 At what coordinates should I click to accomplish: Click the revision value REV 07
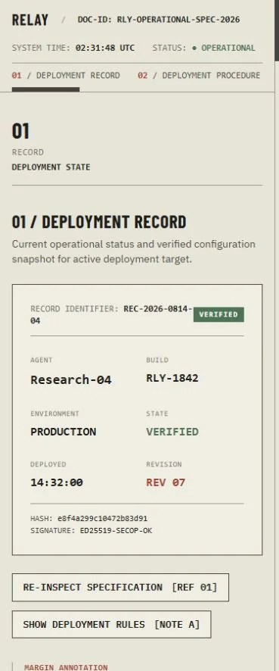tap(166, 482)
